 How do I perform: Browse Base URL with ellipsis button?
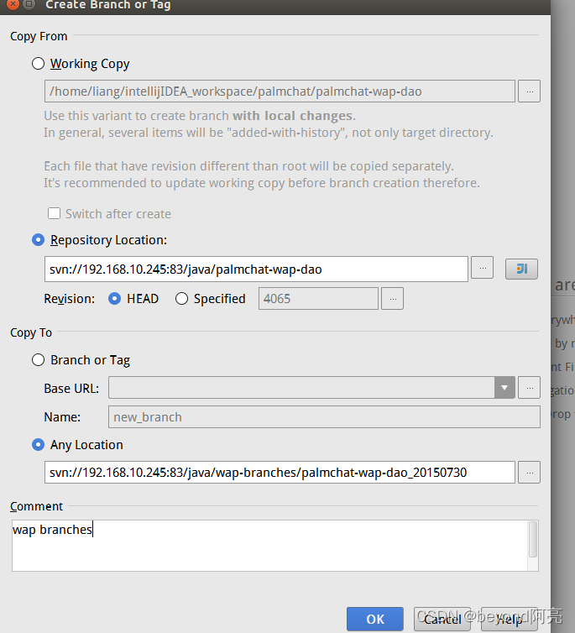tap(530, 388)
